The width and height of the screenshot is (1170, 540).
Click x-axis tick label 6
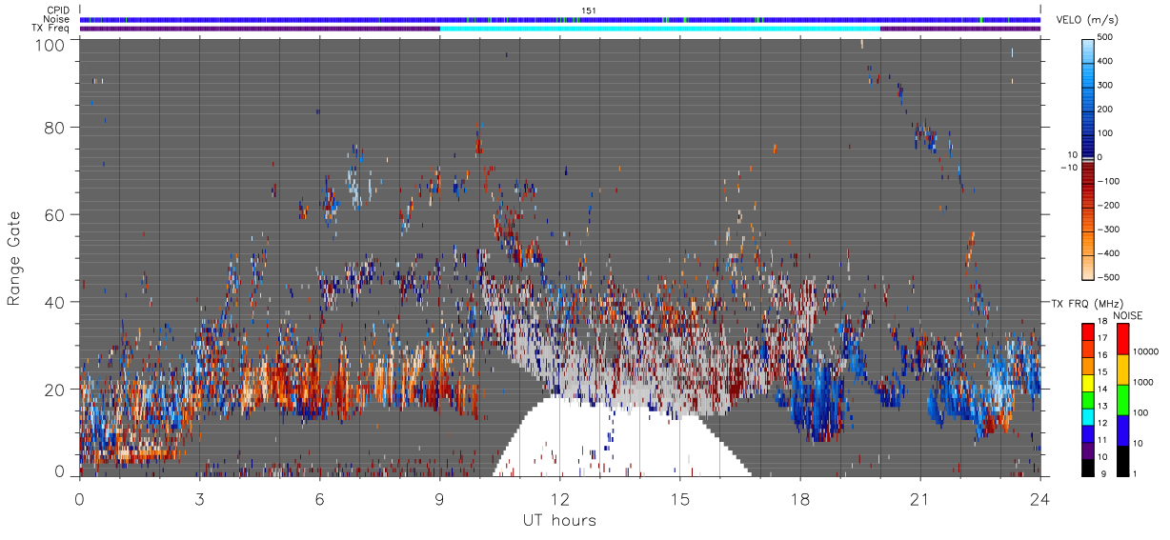(320, 499)
